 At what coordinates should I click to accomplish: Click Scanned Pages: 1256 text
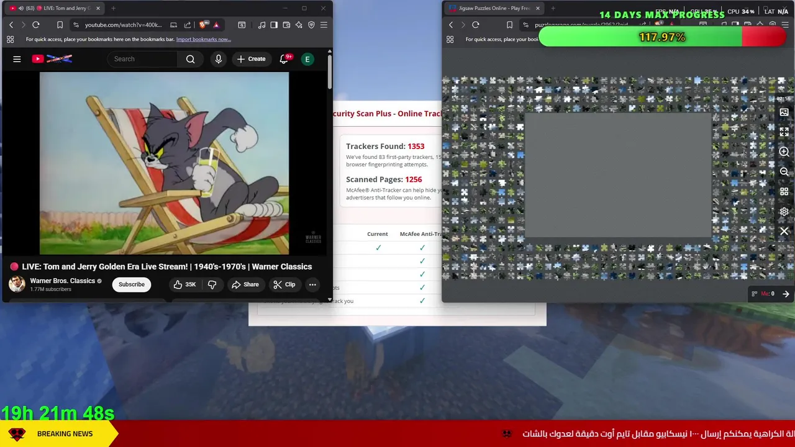pos(384,179)
